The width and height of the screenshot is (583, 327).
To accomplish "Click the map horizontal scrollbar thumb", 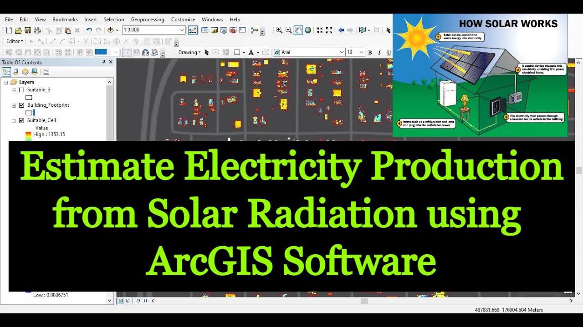I will [364, 301].
